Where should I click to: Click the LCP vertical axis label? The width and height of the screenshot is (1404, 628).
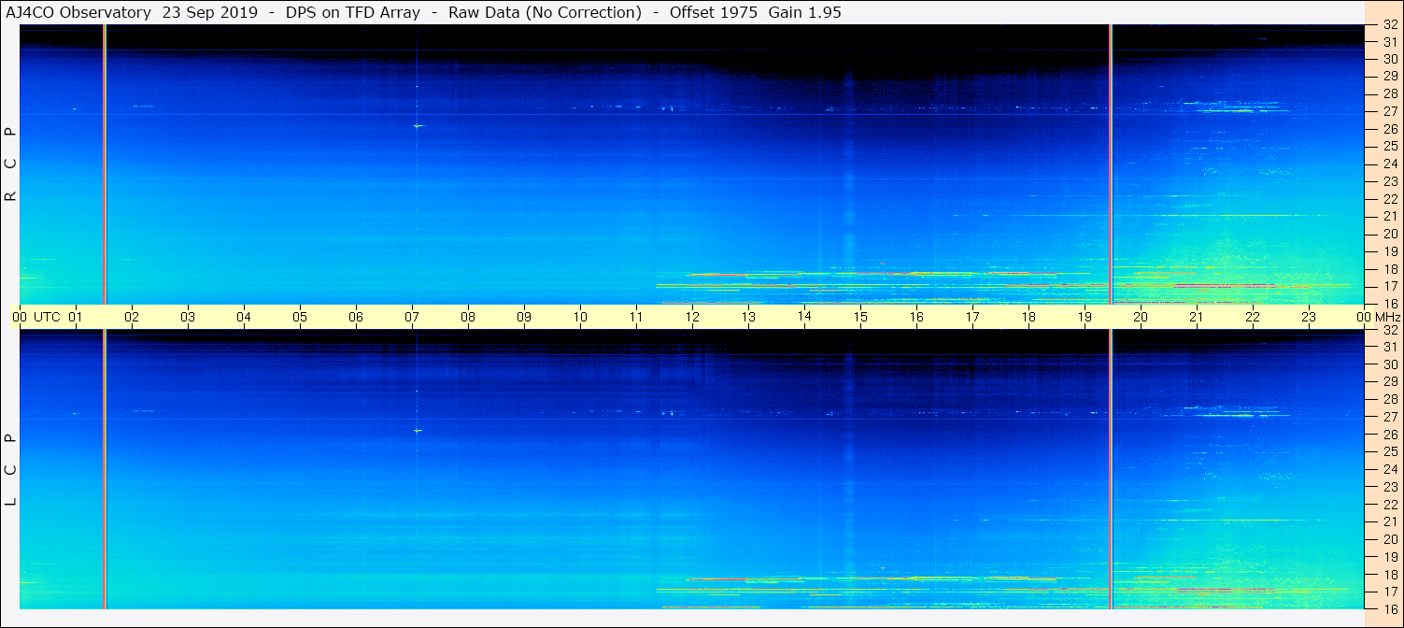10,470
